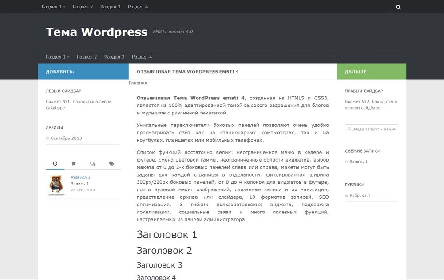Expand Раздел 1 dropdown in top menu
This screenshot has width=444, height=280.
53,7
